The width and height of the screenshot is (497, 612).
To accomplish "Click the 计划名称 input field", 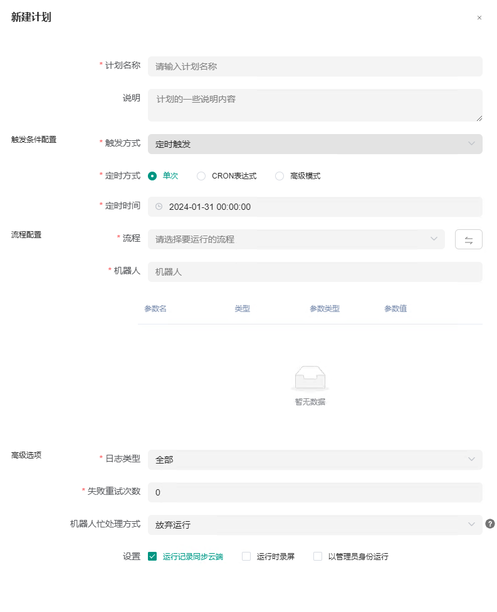I will pyautogui.click(x=315, y=66).
